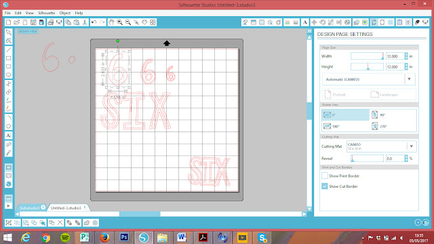
Task: Switch to the Untitled-3.studio3 tab
Action: 66,208
